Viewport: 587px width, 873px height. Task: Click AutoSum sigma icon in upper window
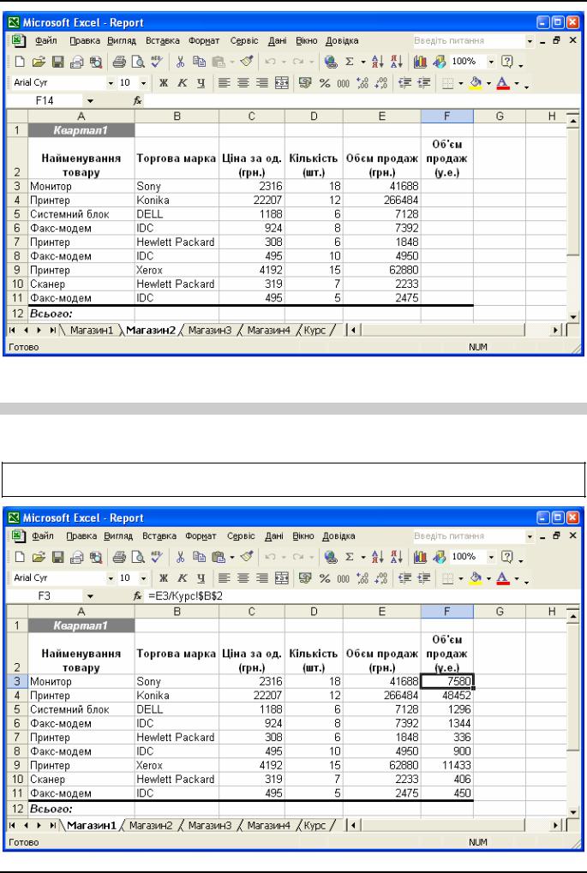349,62
